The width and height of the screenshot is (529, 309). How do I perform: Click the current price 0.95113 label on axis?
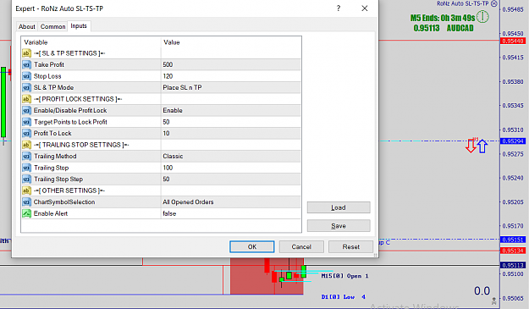[513, 266]
